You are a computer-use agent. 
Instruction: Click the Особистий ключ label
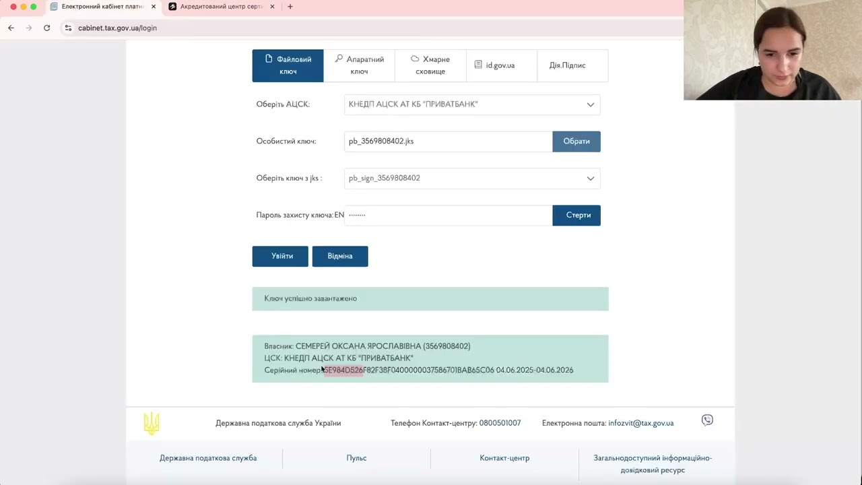pyautogui.click(x=286, y=141)
